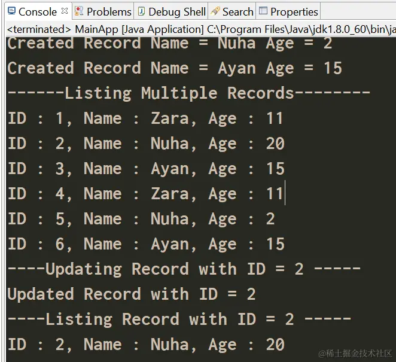Click the row 'ID : 6, Name : Ayan'
Image resolution: width=396 pixels, height=362 pixels.
coord(146,244)
